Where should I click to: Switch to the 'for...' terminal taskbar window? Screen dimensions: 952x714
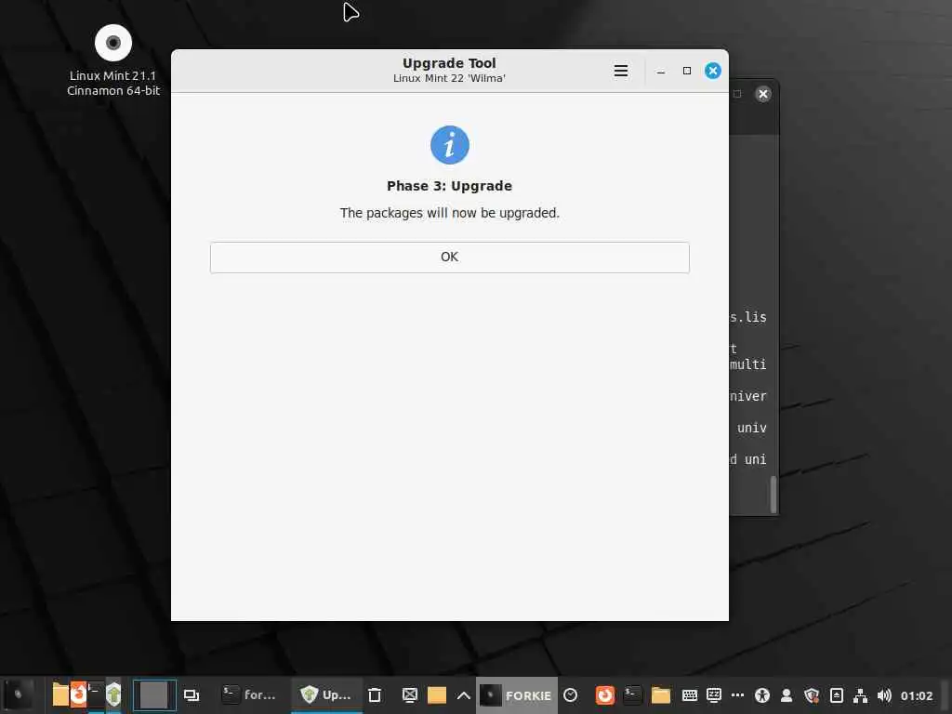point(249,695)
